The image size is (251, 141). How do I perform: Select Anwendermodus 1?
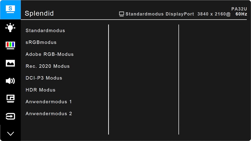click(49, 102)
